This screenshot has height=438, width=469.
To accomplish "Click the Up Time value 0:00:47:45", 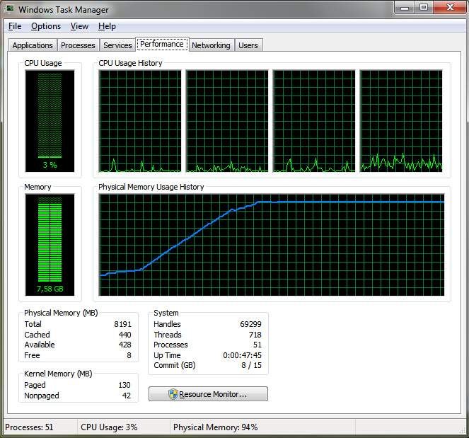I will point(242,355).
